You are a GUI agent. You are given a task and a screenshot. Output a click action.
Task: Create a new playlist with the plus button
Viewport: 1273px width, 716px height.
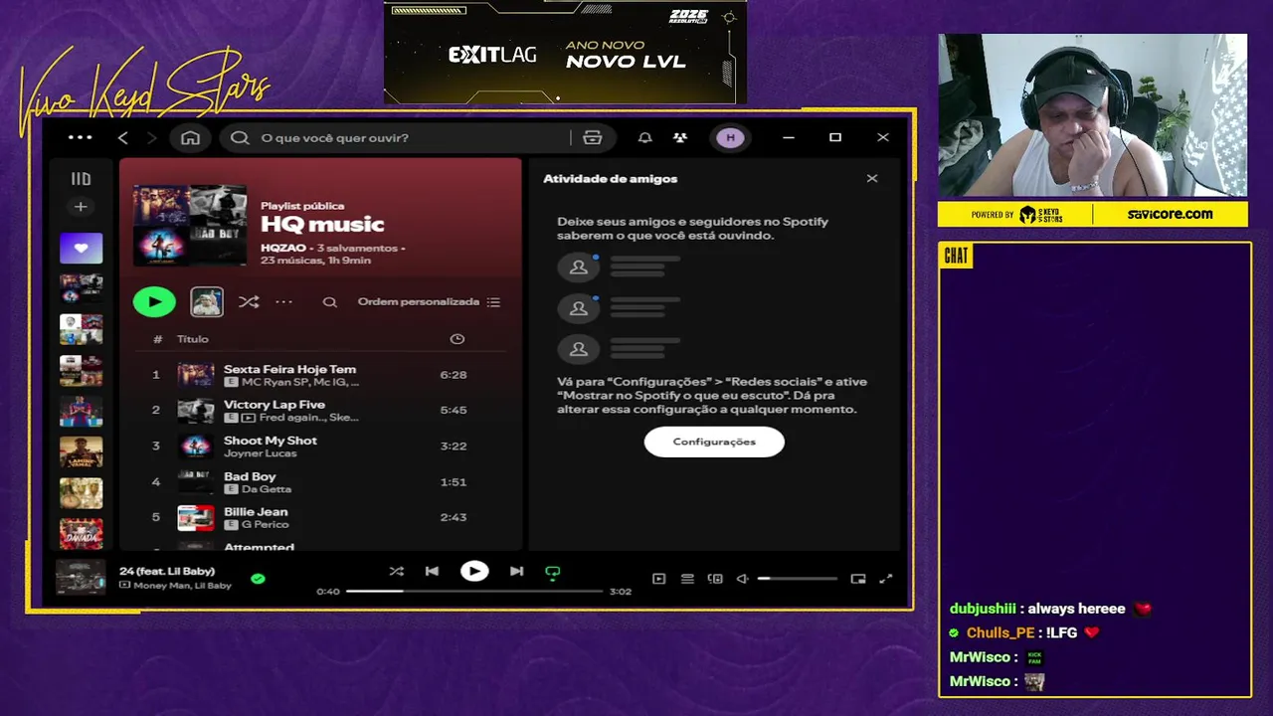pos(81,207)
